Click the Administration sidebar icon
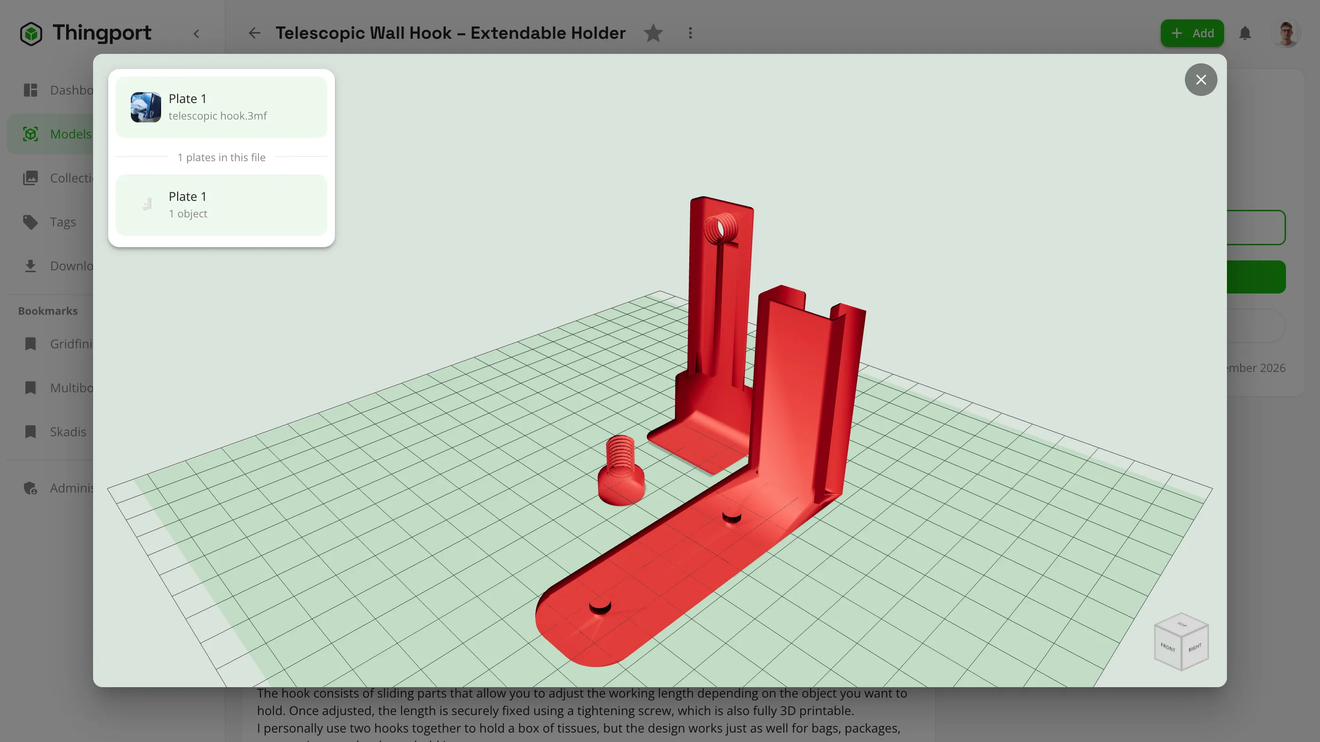The width and height of the screenshot is (1320, 742). [31, 488]
